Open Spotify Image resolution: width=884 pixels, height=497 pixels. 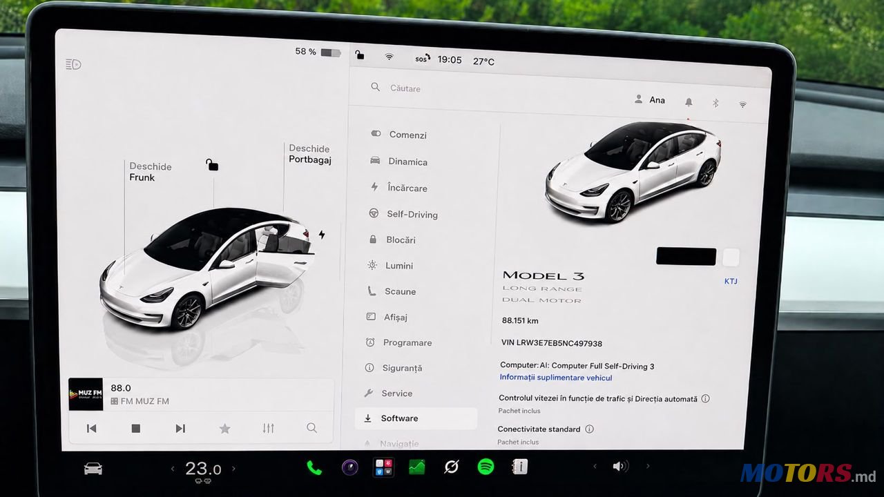[x=486, y=467]
